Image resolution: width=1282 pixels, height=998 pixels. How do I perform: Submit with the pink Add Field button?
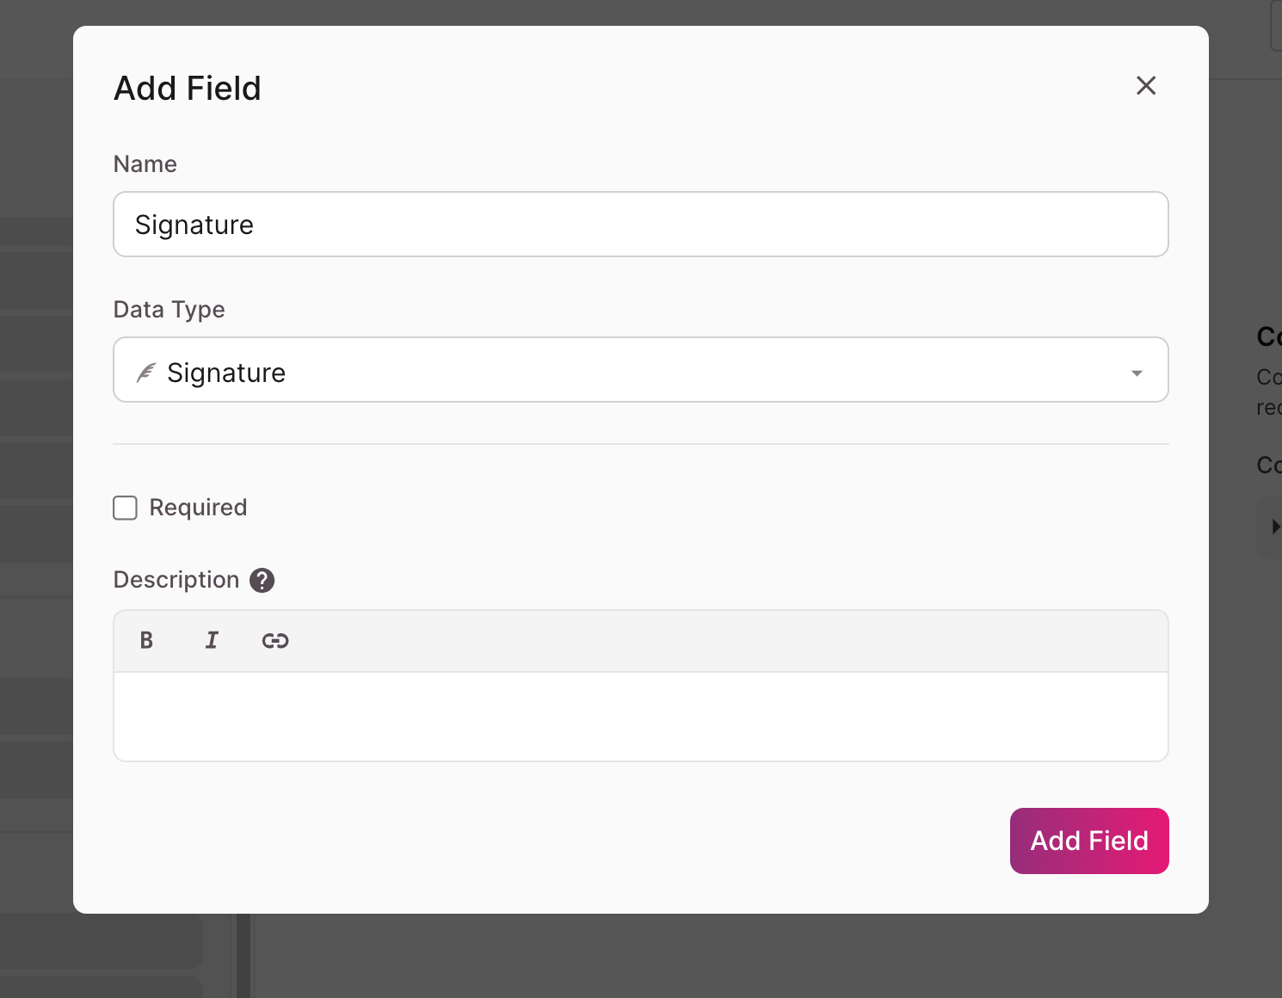pyautogui.click(x=1089, y=841)
